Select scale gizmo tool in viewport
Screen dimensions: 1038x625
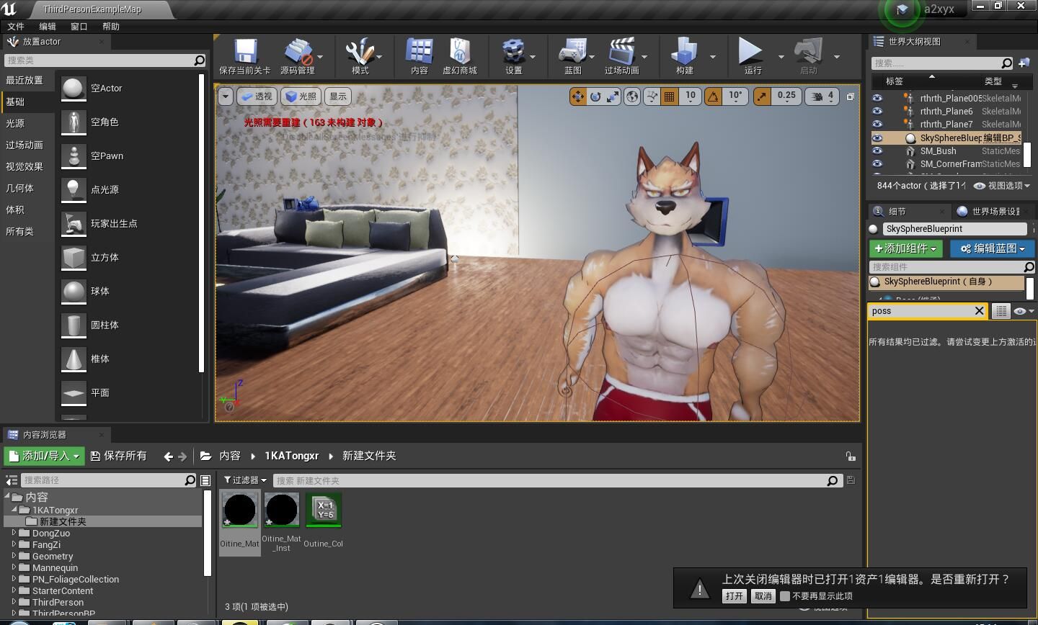click(x=613, y=96)
